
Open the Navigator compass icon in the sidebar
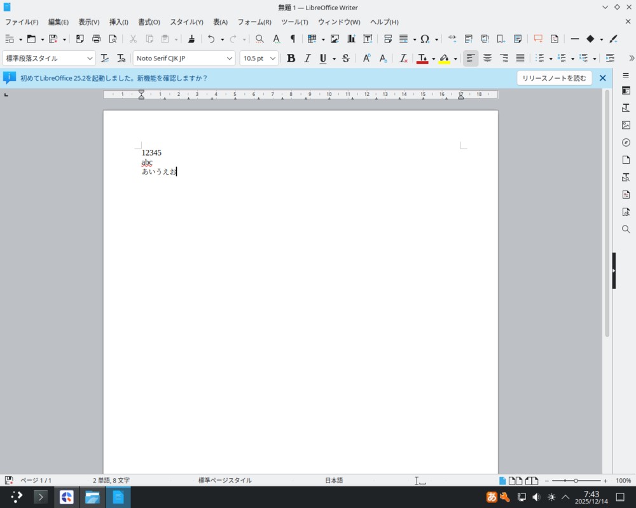tap(626, 142)
